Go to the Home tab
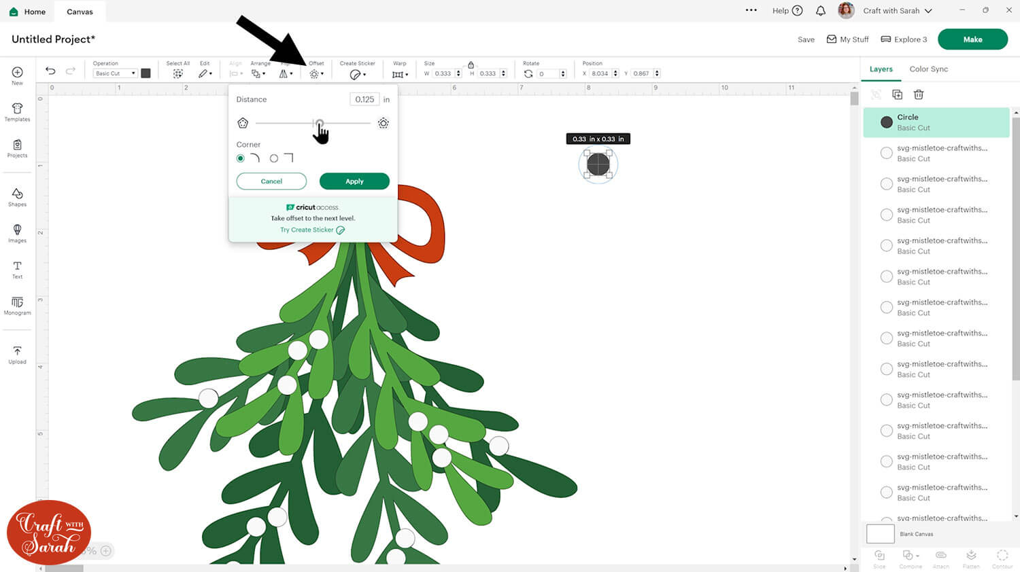Viewport: 1020px width, 572px height. (x=27, y=11)
